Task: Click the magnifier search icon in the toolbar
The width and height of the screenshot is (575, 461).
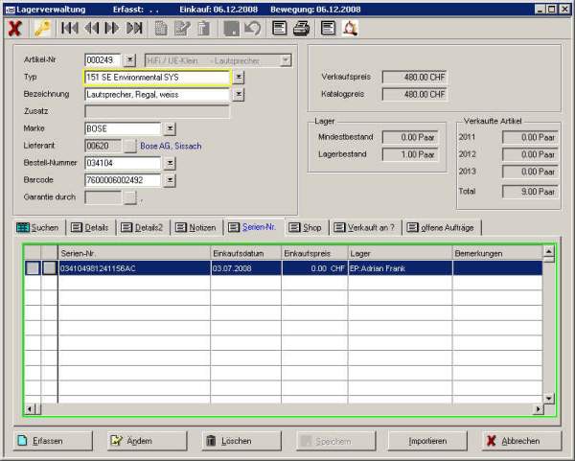Action: coord(350,28)
